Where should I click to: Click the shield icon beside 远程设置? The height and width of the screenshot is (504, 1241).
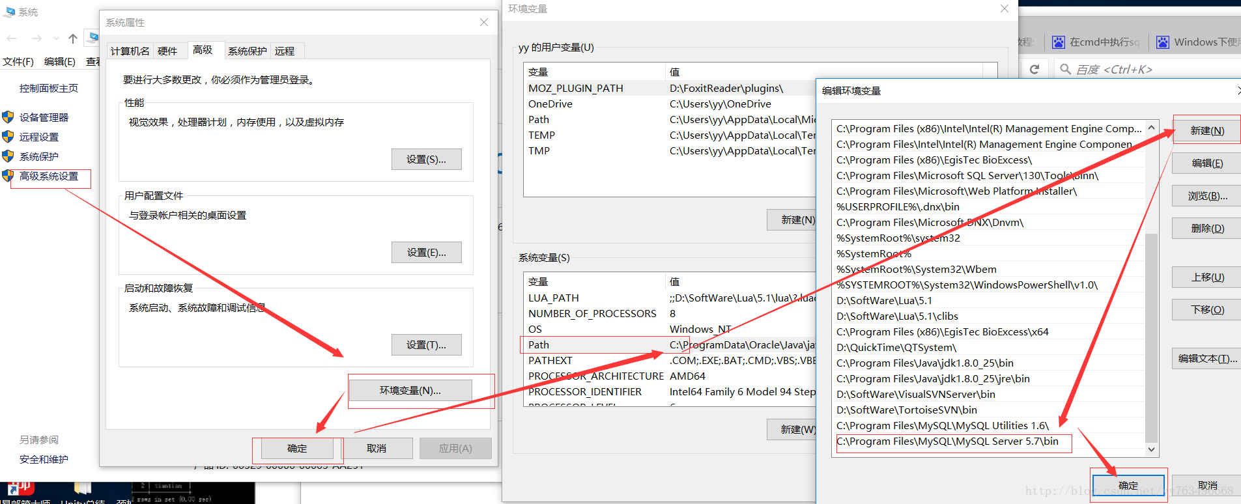point(8,137)
